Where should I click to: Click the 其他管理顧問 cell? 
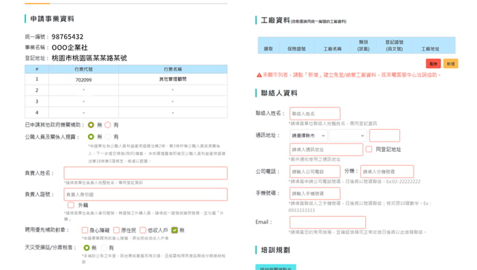click(173, 80)
